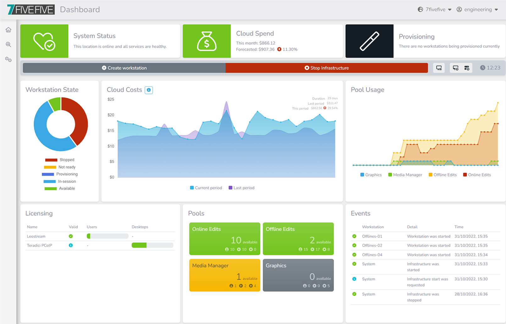
Task: Click the System Status heart icon tile
Action: (44, 41)
